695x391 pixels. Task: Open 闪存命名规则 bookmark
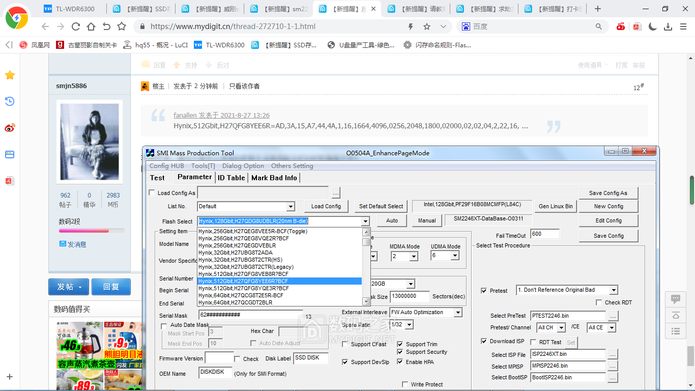coord(438,45)
